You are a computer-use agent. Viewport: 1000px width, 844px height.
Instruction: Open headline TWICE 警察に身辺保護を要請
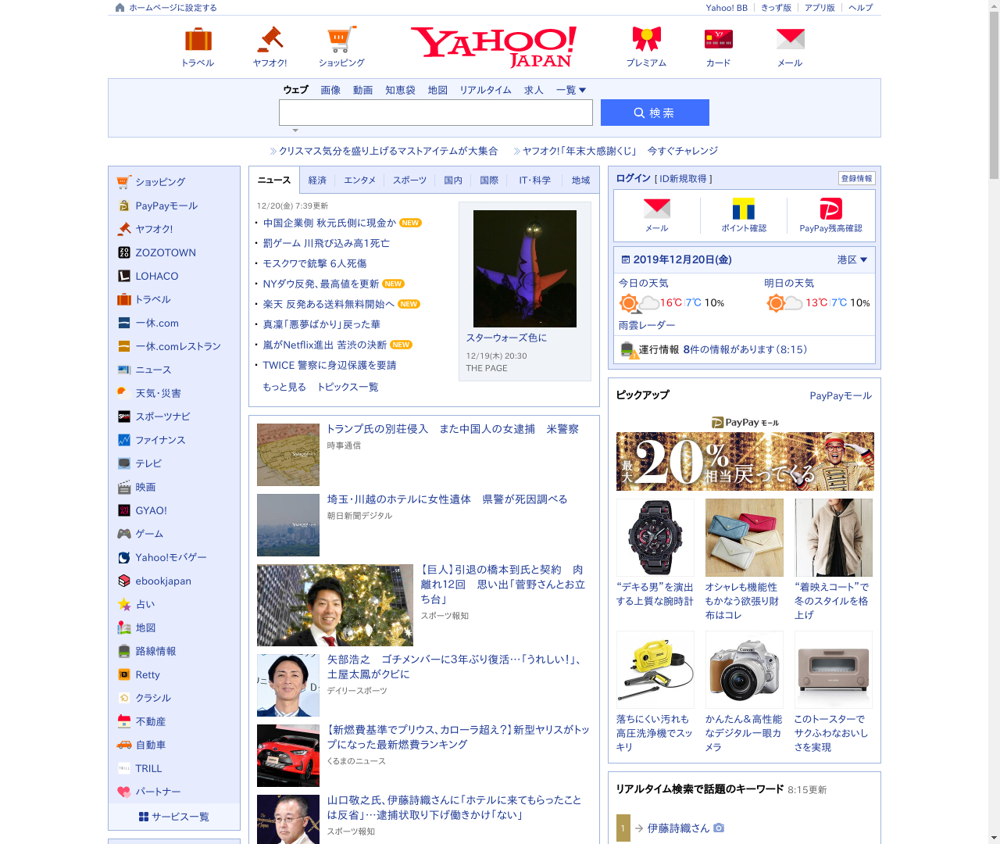pyautogui.click(x=330, y=365)
